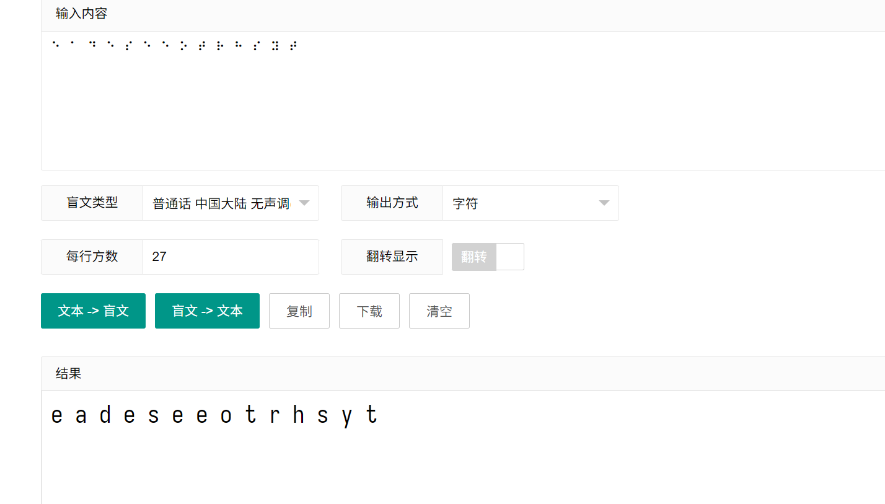Focus the empty area of the input box
This screenshot has height=504, width=885.
coord(434,112)
